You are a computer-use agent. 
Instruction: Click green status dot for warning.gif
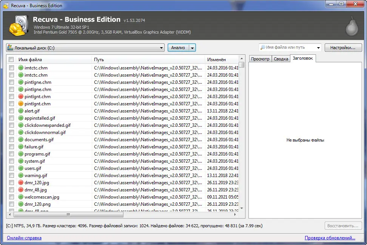click(x=21, y=175)
